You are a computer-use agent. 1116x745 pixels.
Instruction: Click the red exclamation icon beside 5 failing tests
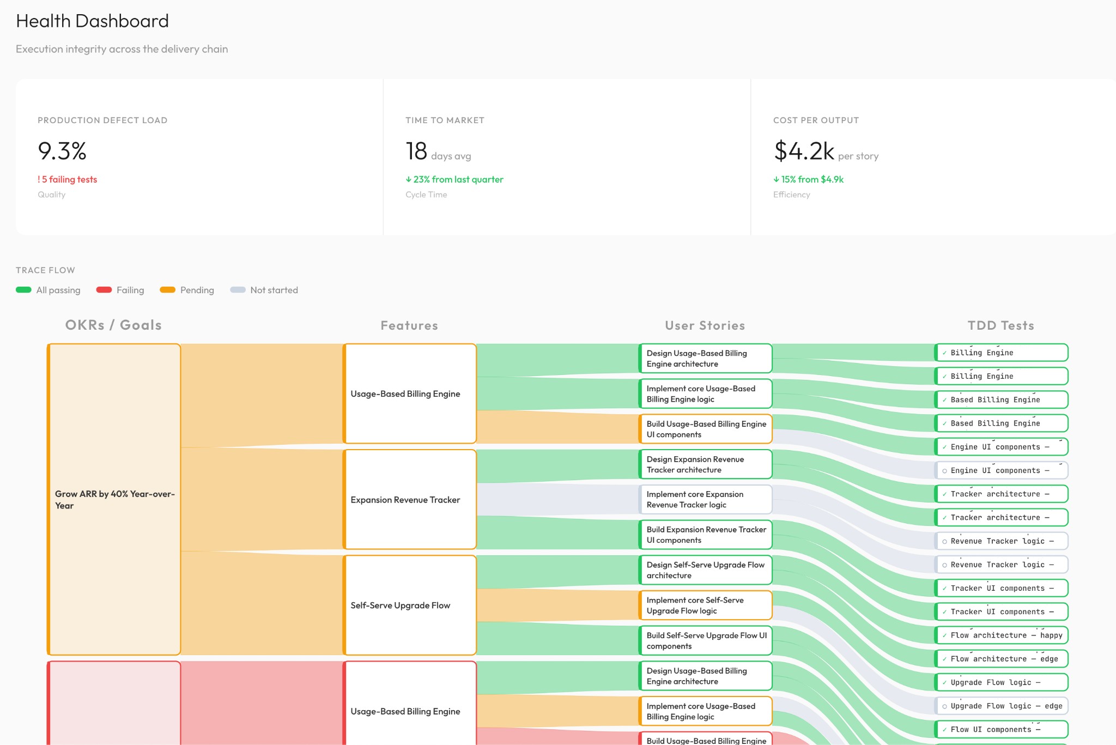click(x=39, y=179)
